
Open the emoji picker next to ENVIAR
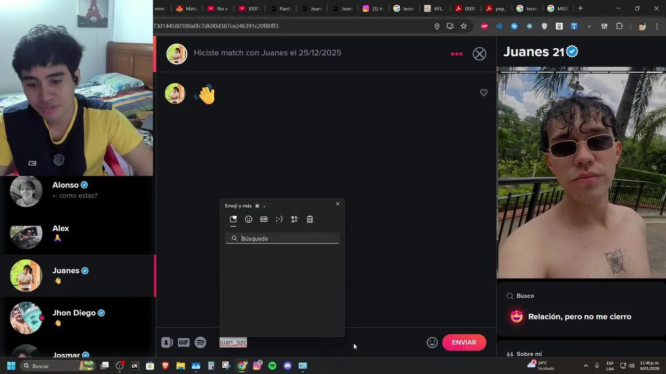(432, 342)
